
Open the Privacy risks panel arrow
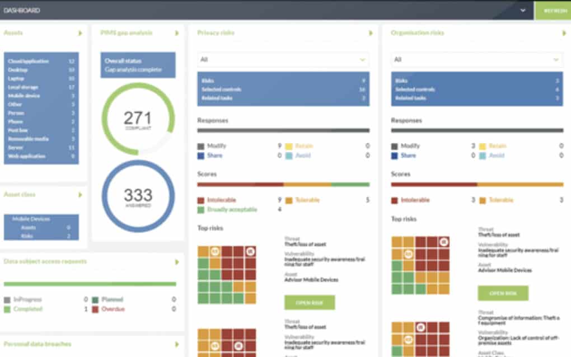[x=371, y=33]
